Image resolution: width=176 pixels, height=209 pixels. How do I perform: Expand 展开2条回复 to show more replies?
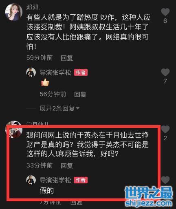(x=57, y=108)
